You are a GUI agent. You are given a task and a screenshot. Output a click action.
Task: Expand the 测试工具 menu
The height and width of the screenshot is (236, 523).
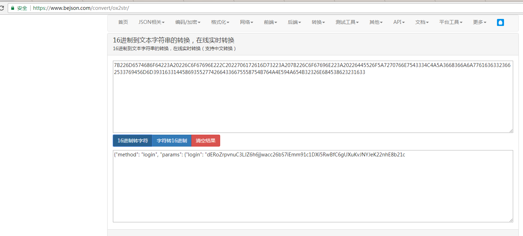click(347, 22)
